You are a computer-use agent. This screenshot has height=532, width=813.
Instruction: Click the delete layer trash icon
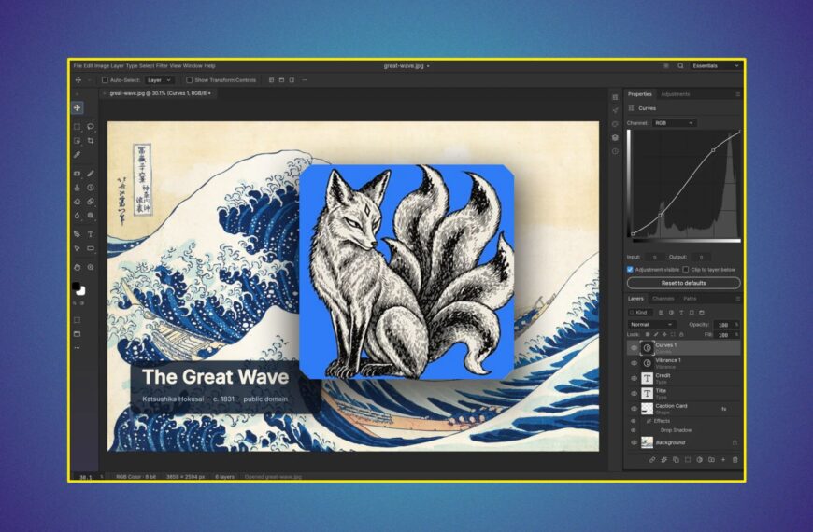(x=735, y=459)
